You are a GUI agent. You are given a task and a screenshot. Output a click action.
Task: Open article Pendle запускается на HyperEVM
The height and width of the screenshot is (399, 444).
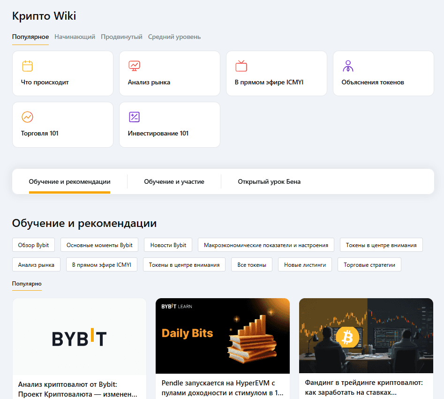(x=222, y=388)
